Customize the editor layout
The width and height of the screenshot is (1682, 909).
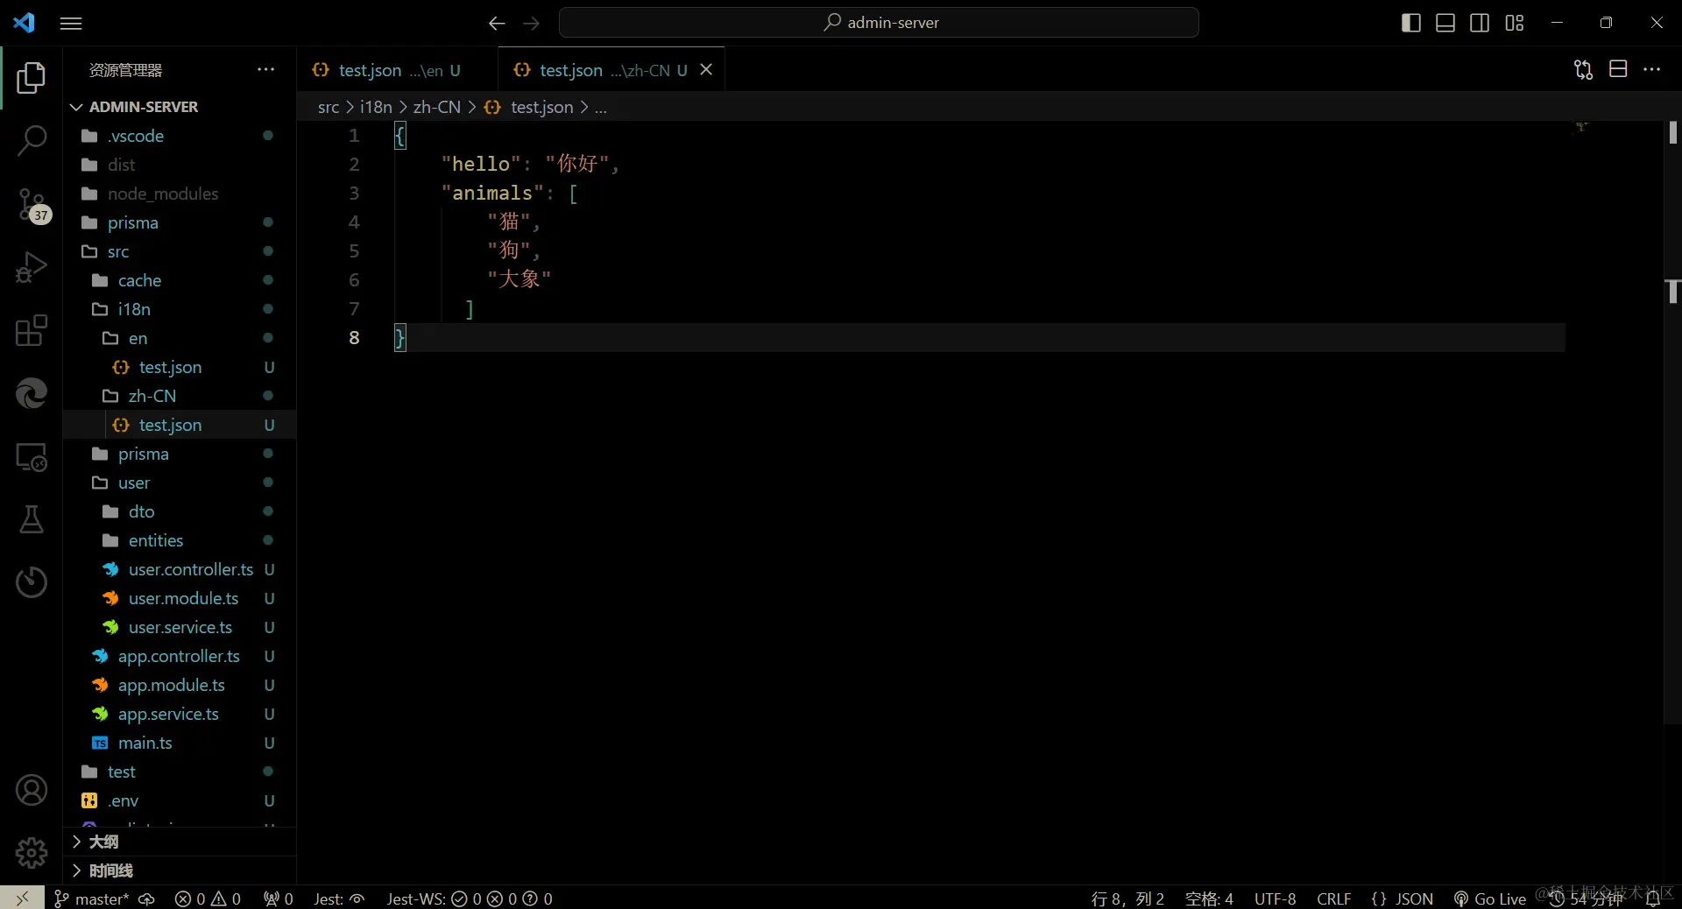[1515, 23]
